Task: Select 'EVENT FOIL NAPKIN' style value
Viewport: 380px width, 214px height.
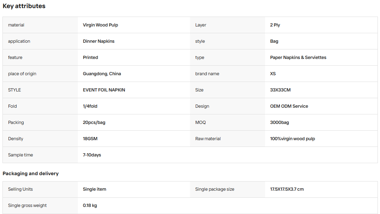Action: [x=104, y=90]
